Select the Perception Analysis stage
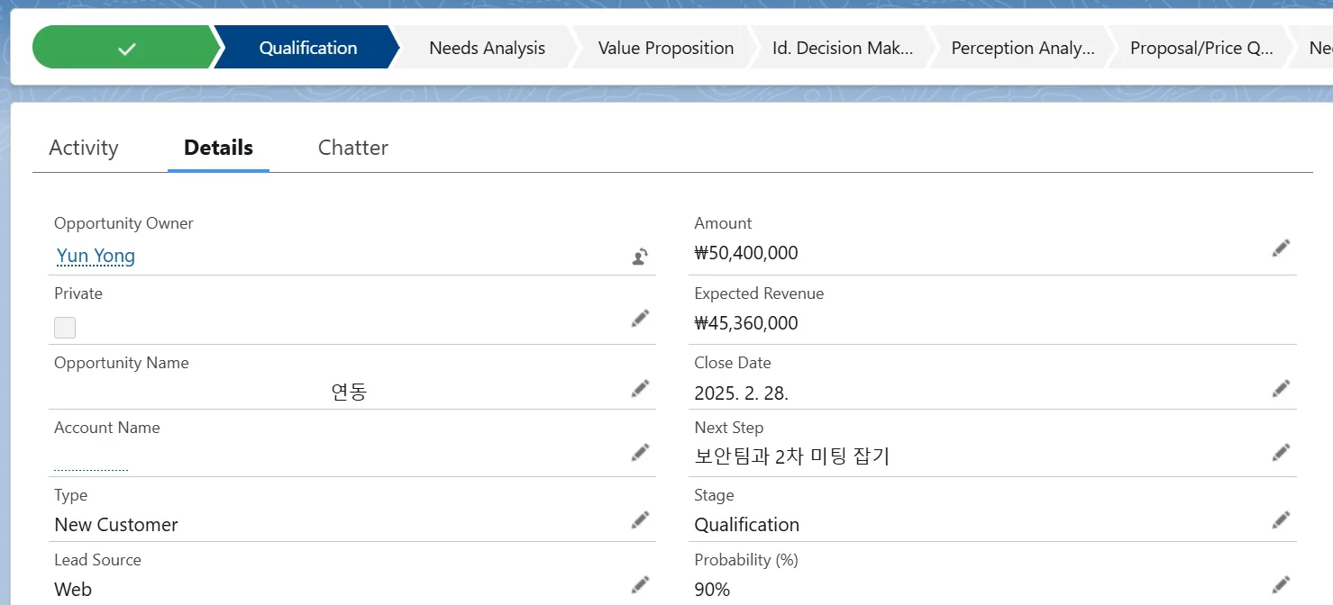 (x=1021, y=47)
